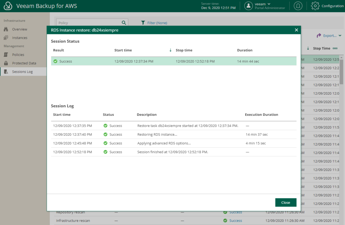Viewport: 345px width, 225px height.
Task: Click success icon for 12:45:48 PM log row
Action: click(105, 143)
